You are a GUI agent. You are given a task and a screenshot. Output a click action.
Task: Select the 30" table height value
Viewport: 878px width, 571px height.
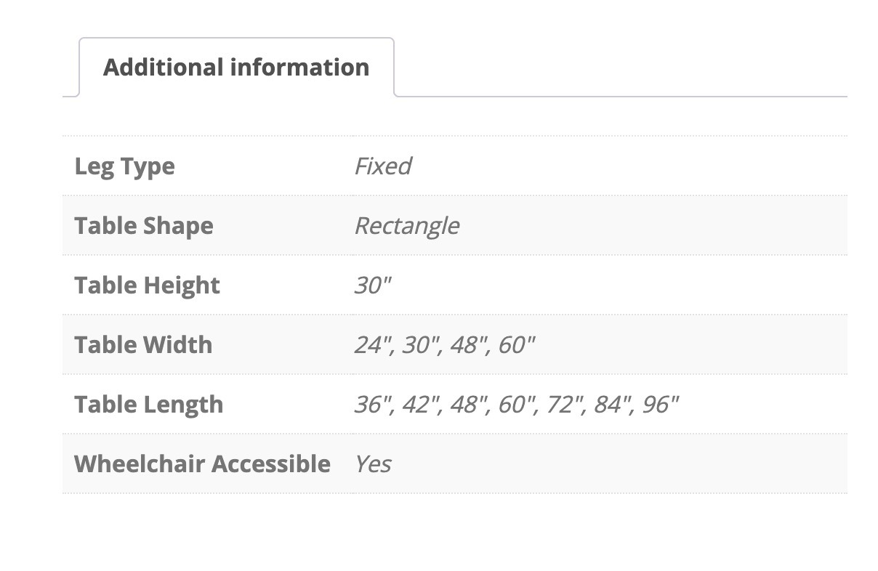[x=372, y=285]
